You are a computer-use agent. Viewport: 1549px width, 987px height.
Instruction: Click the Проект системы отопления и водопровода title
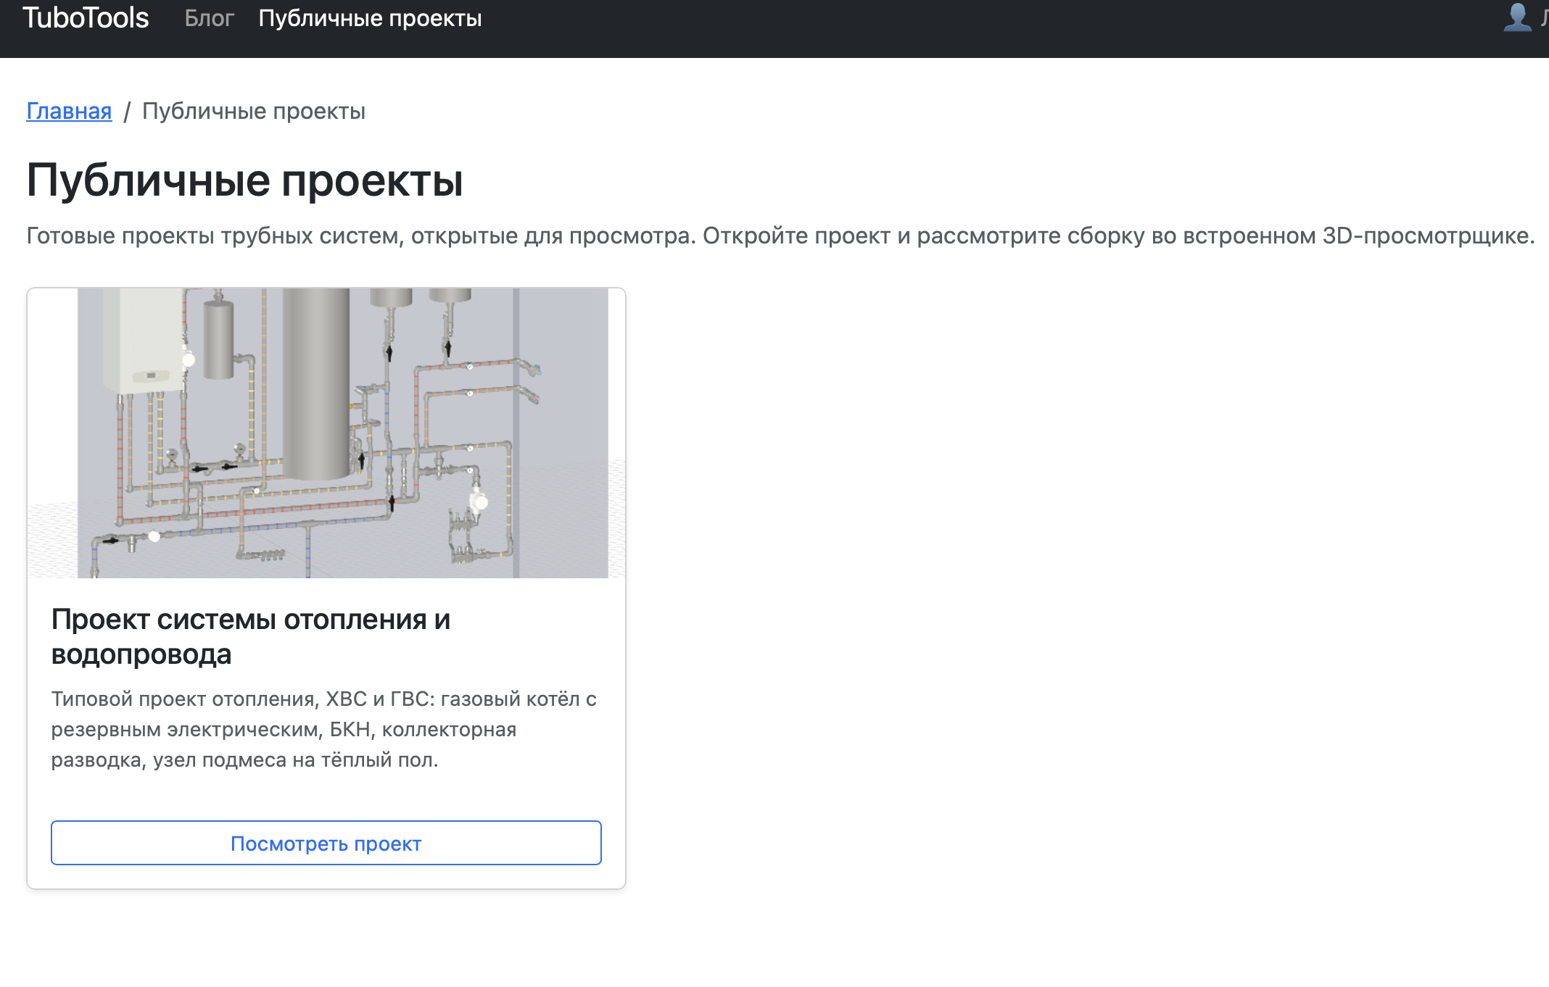point(251,636)
